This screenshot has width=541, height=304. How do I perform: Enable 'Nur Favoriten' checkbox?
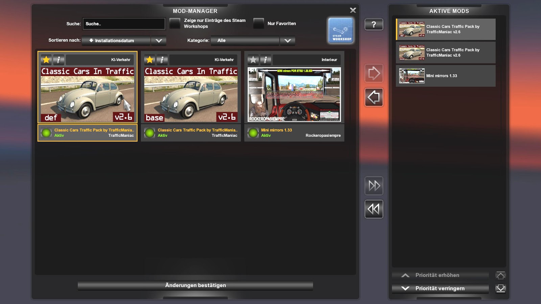[259, 23]
